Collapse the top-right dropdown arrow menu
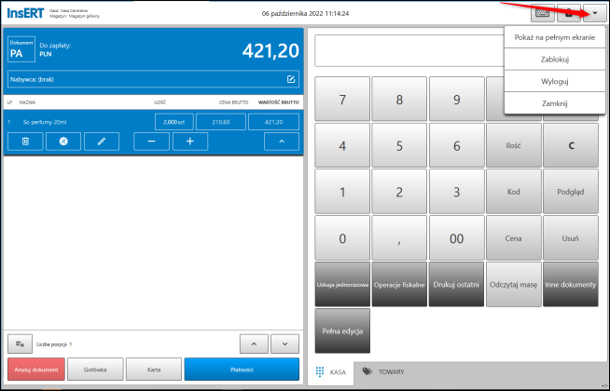Screen dimensions: 610x391 point(594,14)
